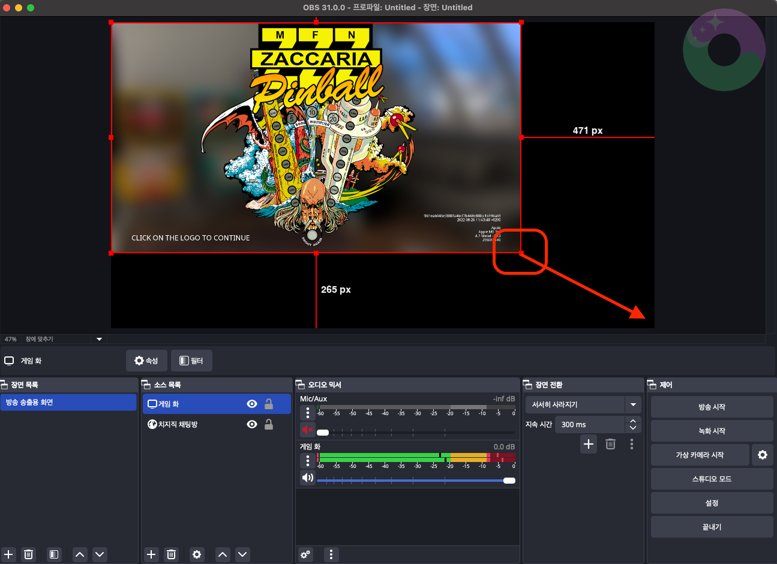Open 설정 settings
777x564 pixels.
click(x=712, y=503)
